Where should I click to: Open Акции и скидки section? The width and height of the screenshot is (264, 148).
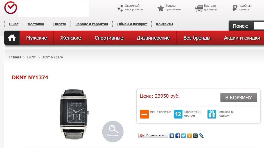(242, 38)
